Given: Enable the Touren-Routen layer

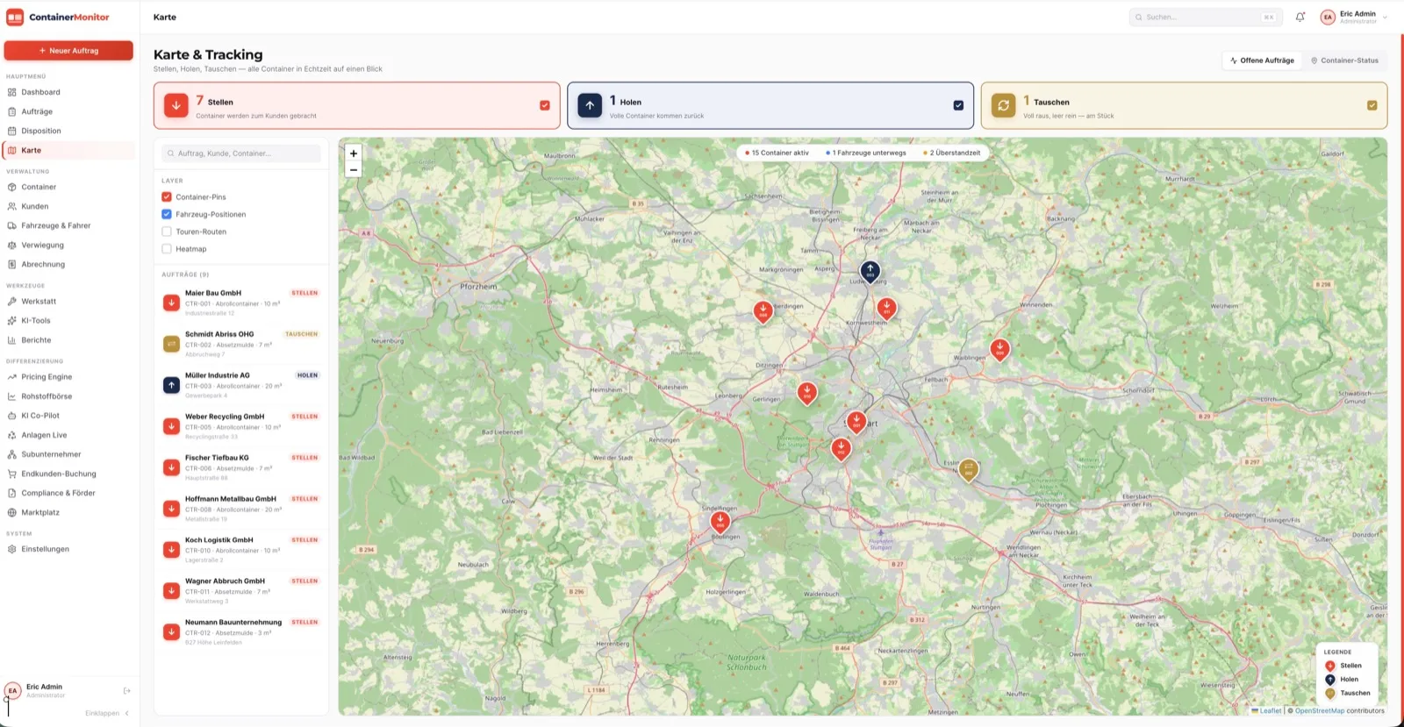Looking at the screenshot, I should pos(167,232).
